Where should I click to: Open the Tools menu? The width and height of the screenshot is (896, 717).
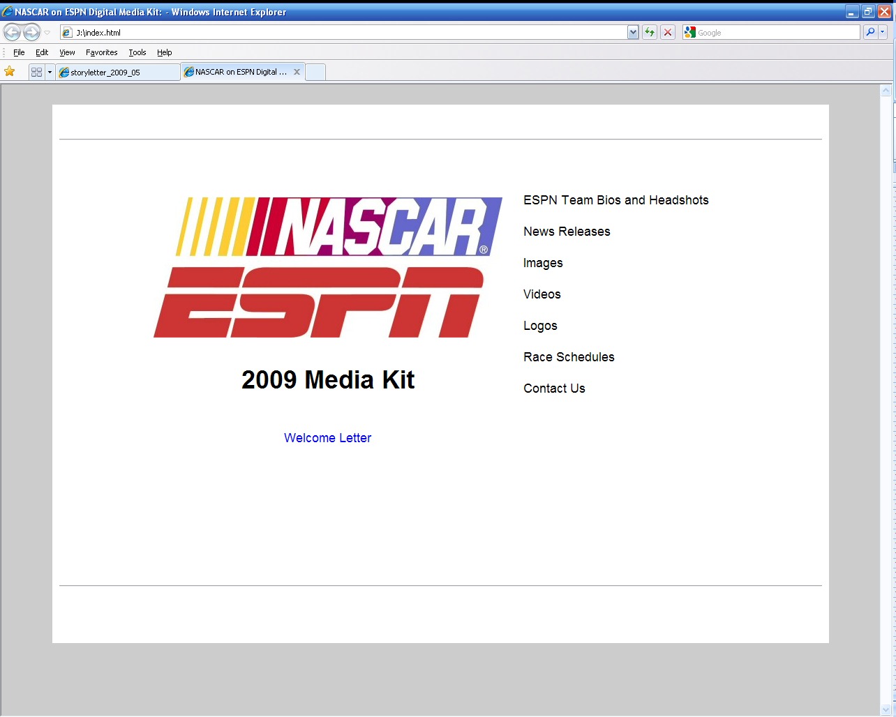click(x=137, y=52)
